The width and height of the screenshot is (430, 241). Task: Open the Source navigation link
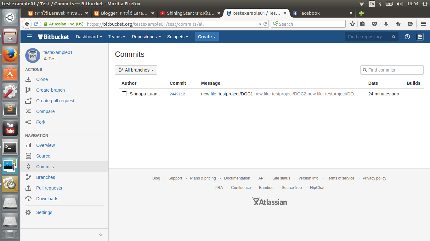[x=43, y=156]
